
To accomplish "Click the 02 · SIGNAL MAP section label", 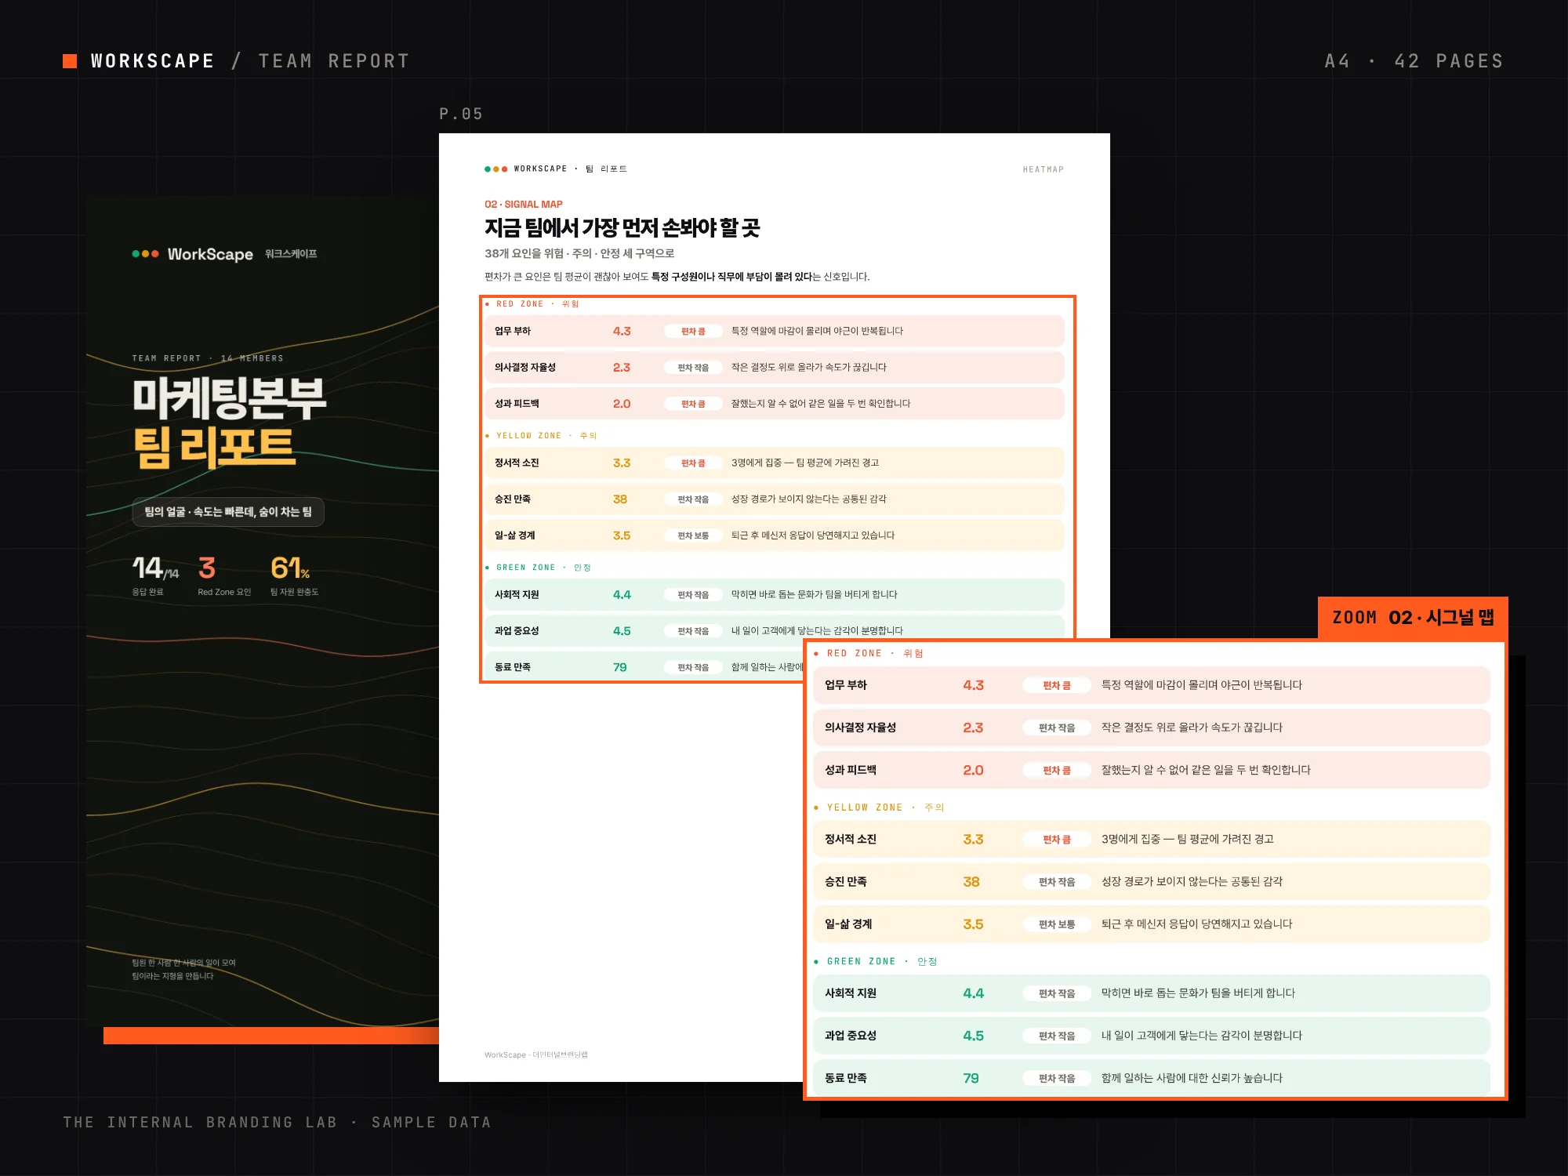I will pyautogui.click(x=524, y=204).
